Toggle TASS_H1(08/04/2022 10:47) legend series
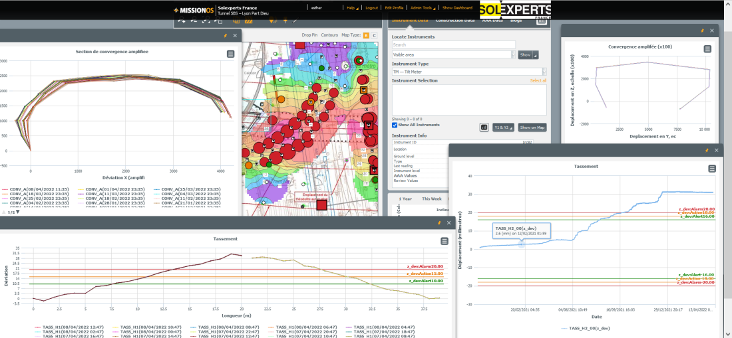732x338 pixels. (146, 327)
